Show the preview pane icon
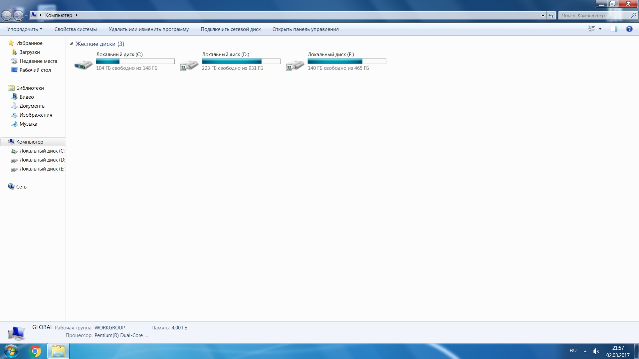639x359 pixels. [x=614, y=29]
